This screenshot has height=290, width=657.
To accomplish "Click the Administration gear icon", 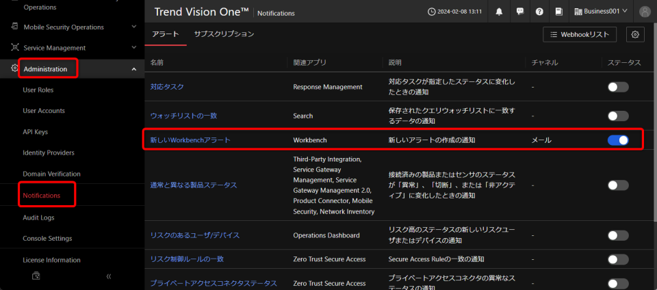I will point(14,68).
